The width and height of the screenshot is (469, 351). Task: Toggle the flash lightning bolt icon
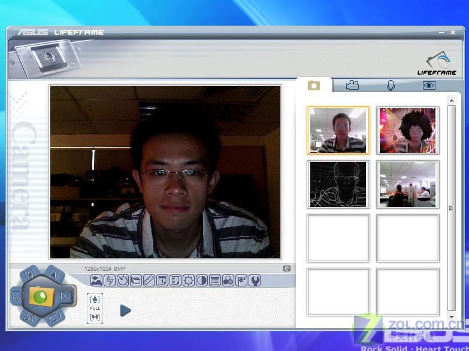click(110, 280)
